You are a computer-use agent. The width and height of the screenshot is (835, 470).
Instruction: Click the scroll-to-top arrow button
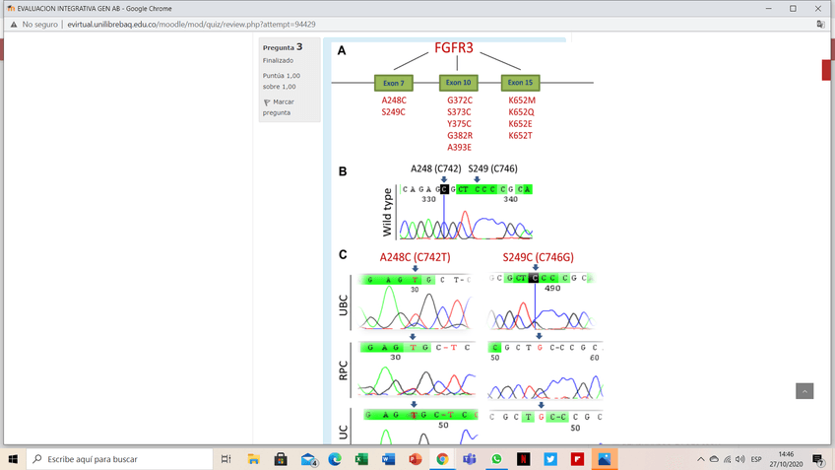pyautogui.click(x=804, y=391)
